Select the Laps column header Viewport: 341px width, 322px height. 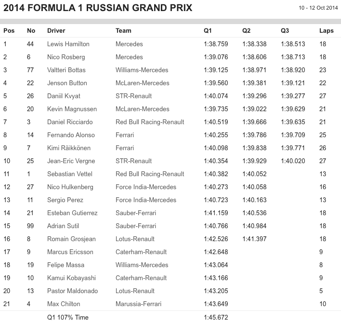(326, 31)
